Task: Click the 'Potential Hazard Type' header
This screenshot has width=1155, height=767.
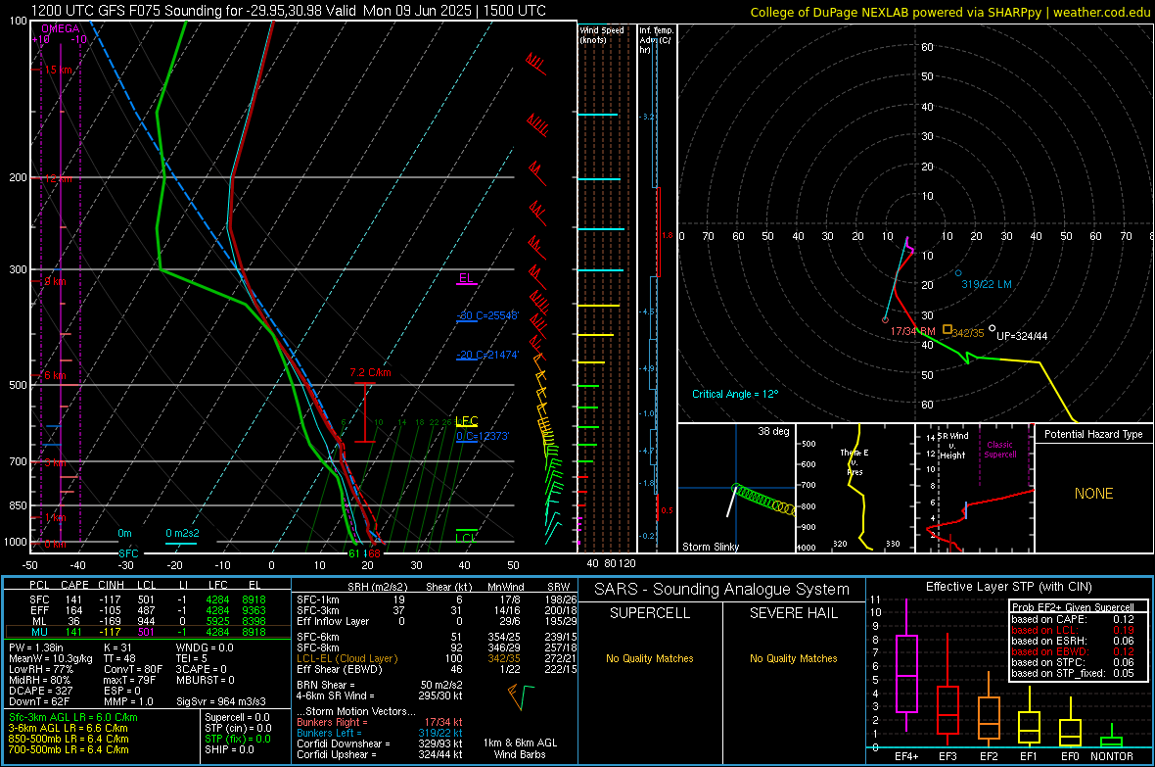Action: coord(1093,434)
